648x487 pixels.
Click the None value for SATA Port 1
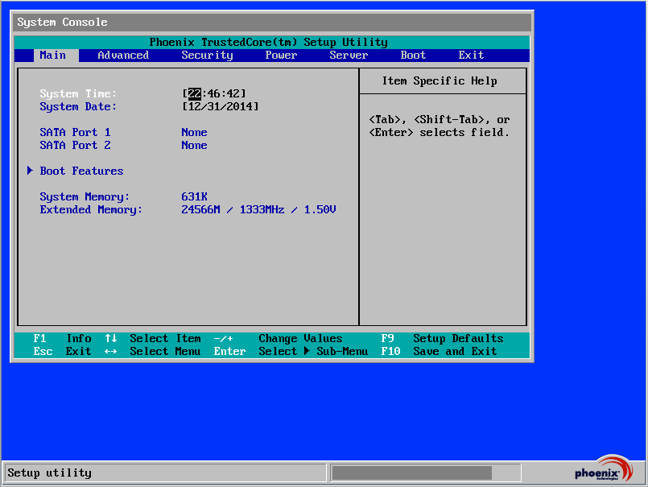coord(194,132)
